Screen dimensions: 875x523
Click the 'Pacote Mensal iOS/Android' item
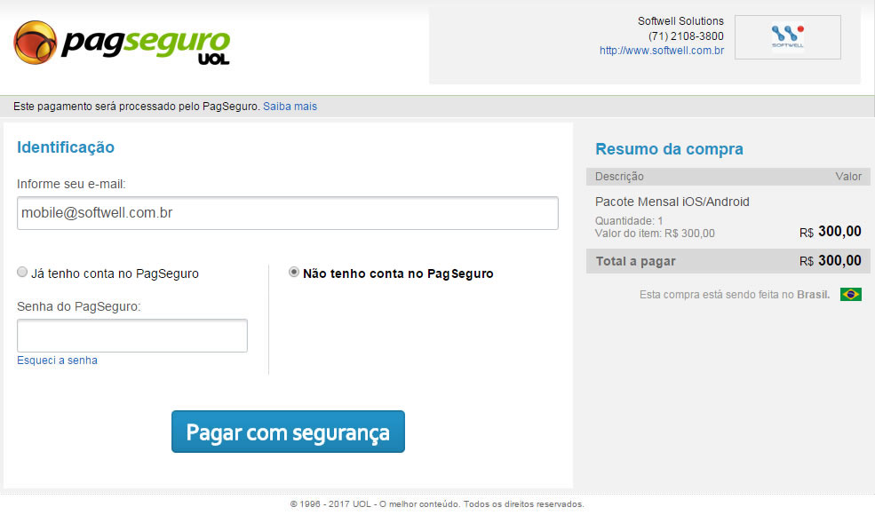pos(672,202)
